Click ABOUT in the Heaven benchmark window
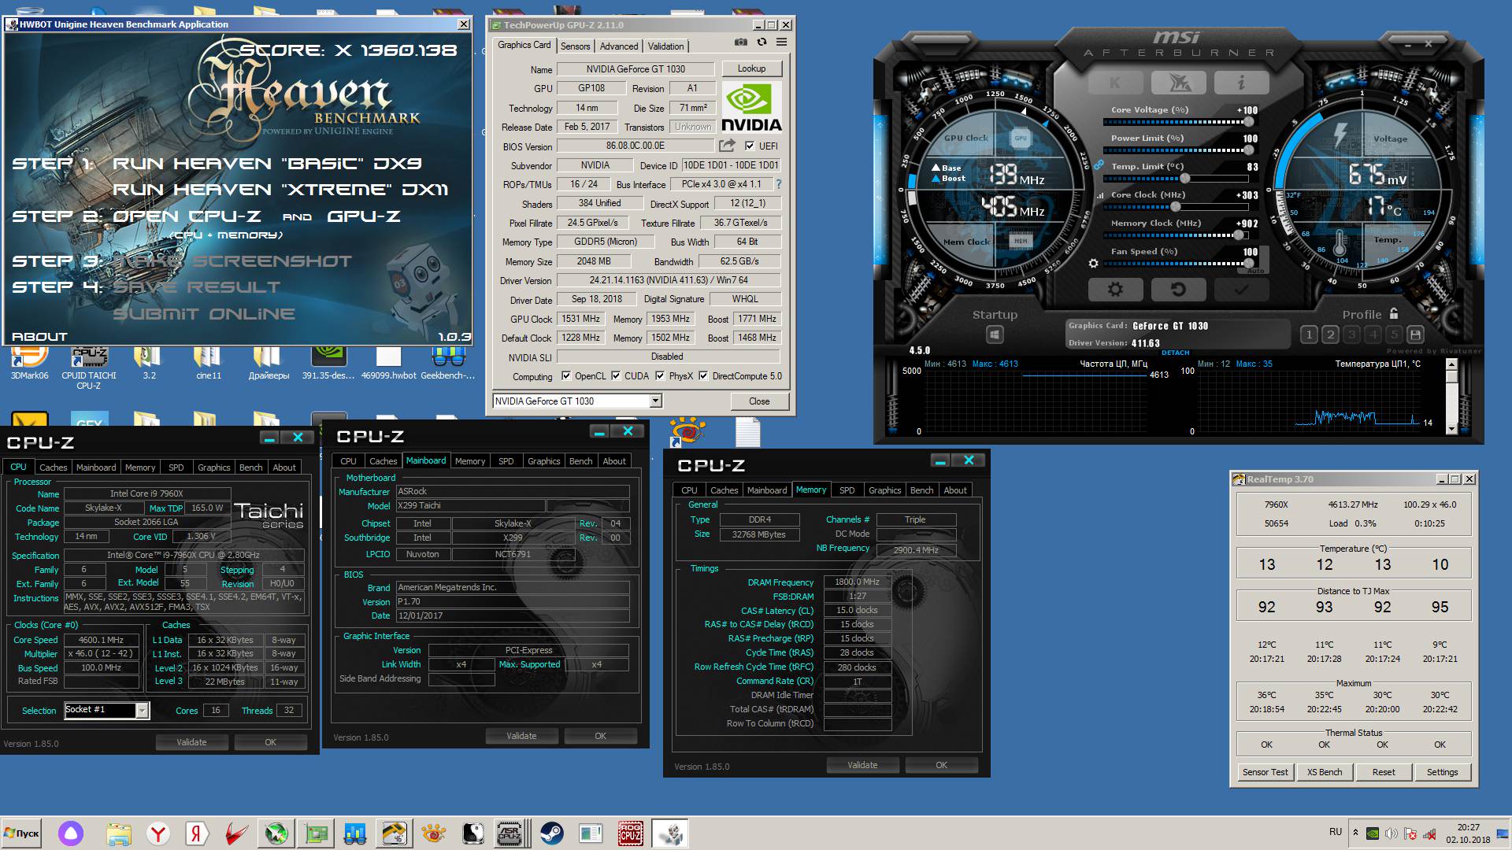Image resolution: width=1512 pixels, height=850 pixels. (x=40, y=337)
